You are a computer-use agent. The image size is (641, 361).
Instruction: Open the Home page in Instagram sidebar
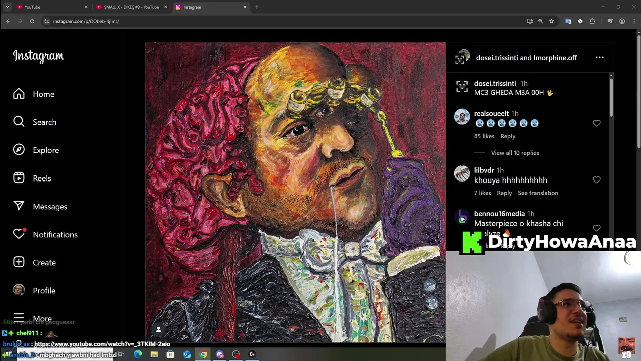point(34,94)
